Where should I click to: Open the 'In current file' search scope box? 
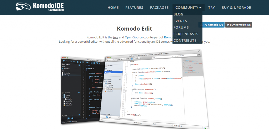(185, 55)
